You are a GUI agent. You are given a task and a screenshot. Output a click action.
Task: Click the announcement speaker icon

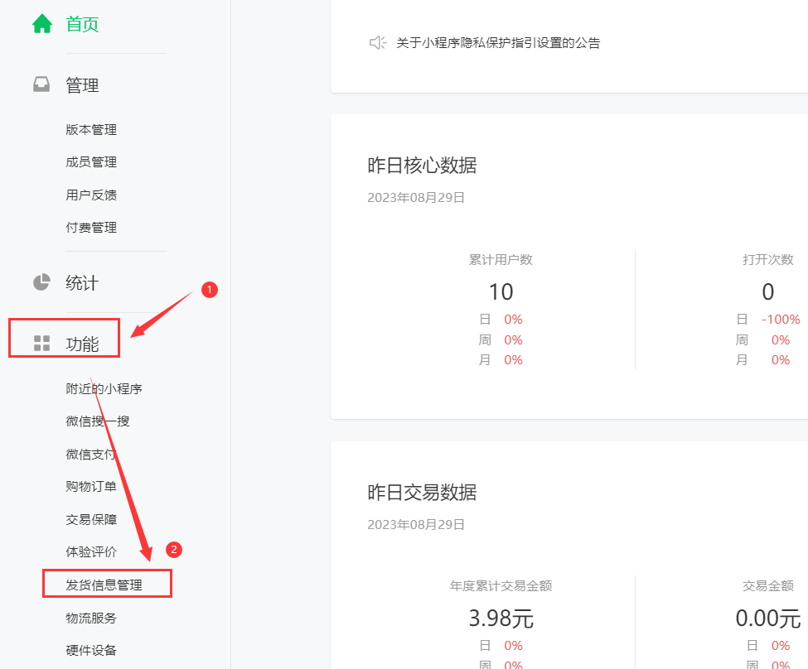378,43
